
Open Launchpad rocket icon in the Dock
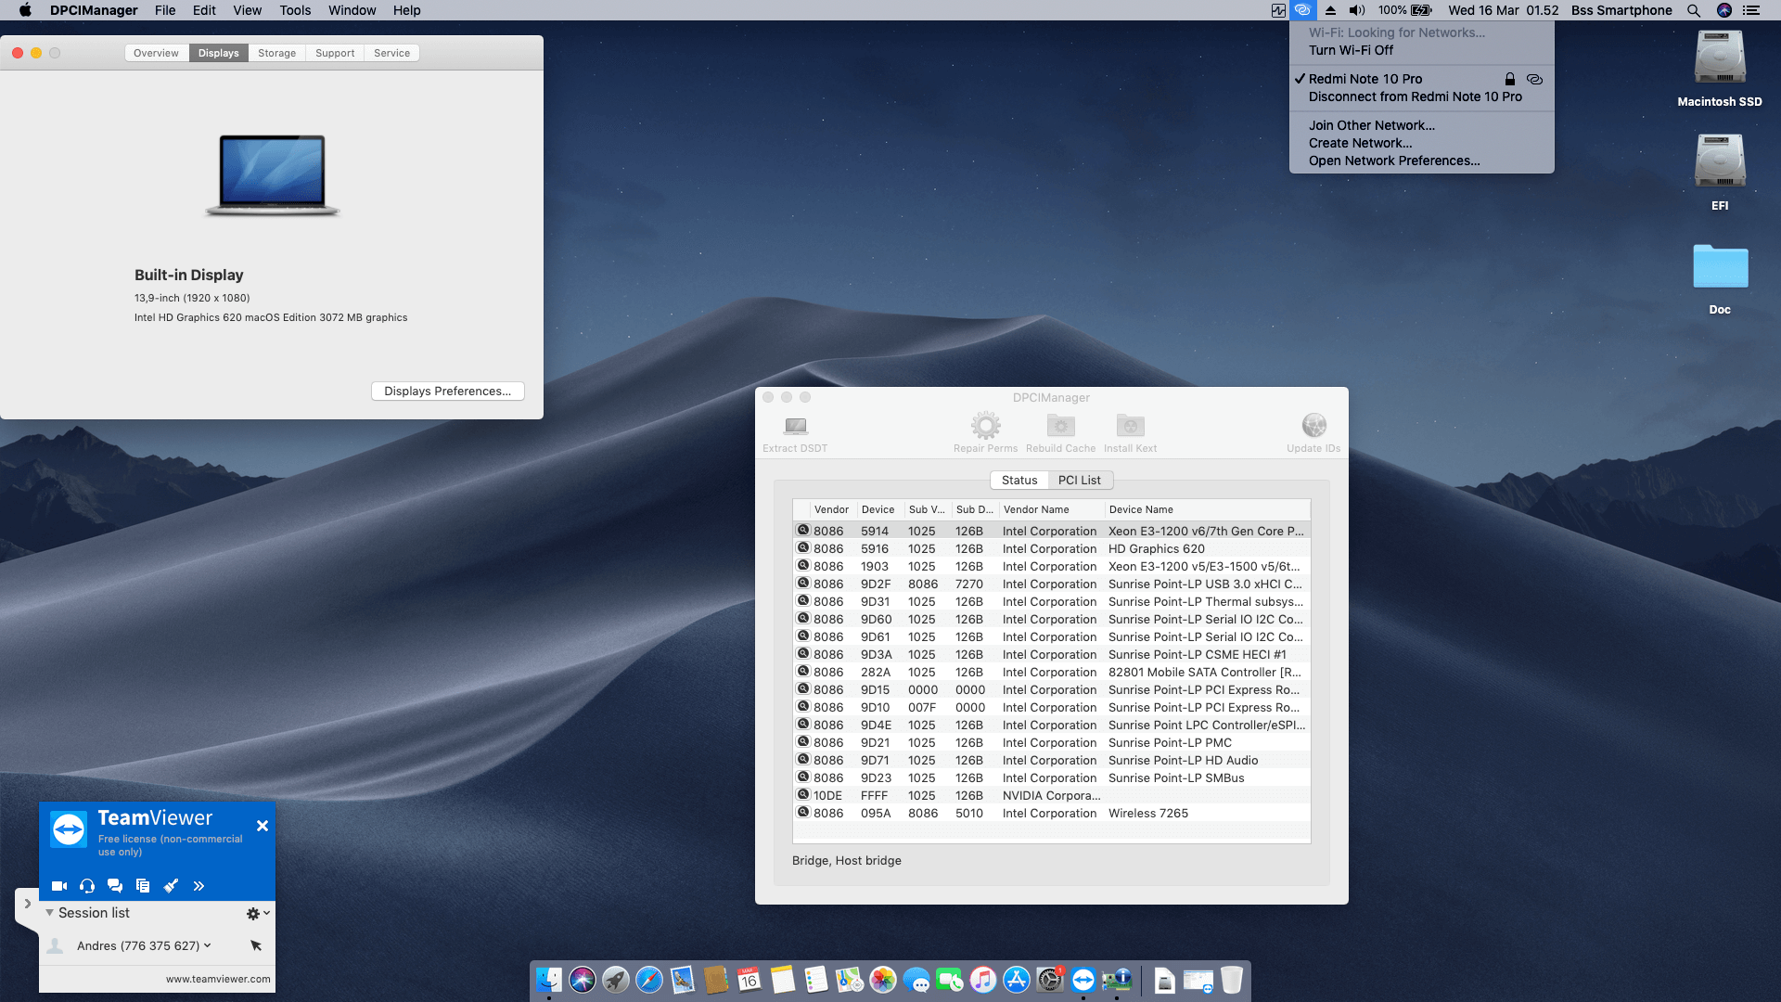(x=616, y=980)
